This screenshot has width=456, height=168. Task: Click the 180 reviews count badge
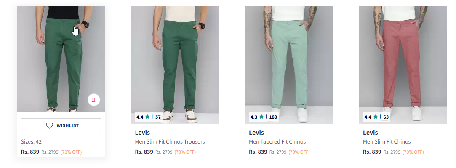(273, 117)
